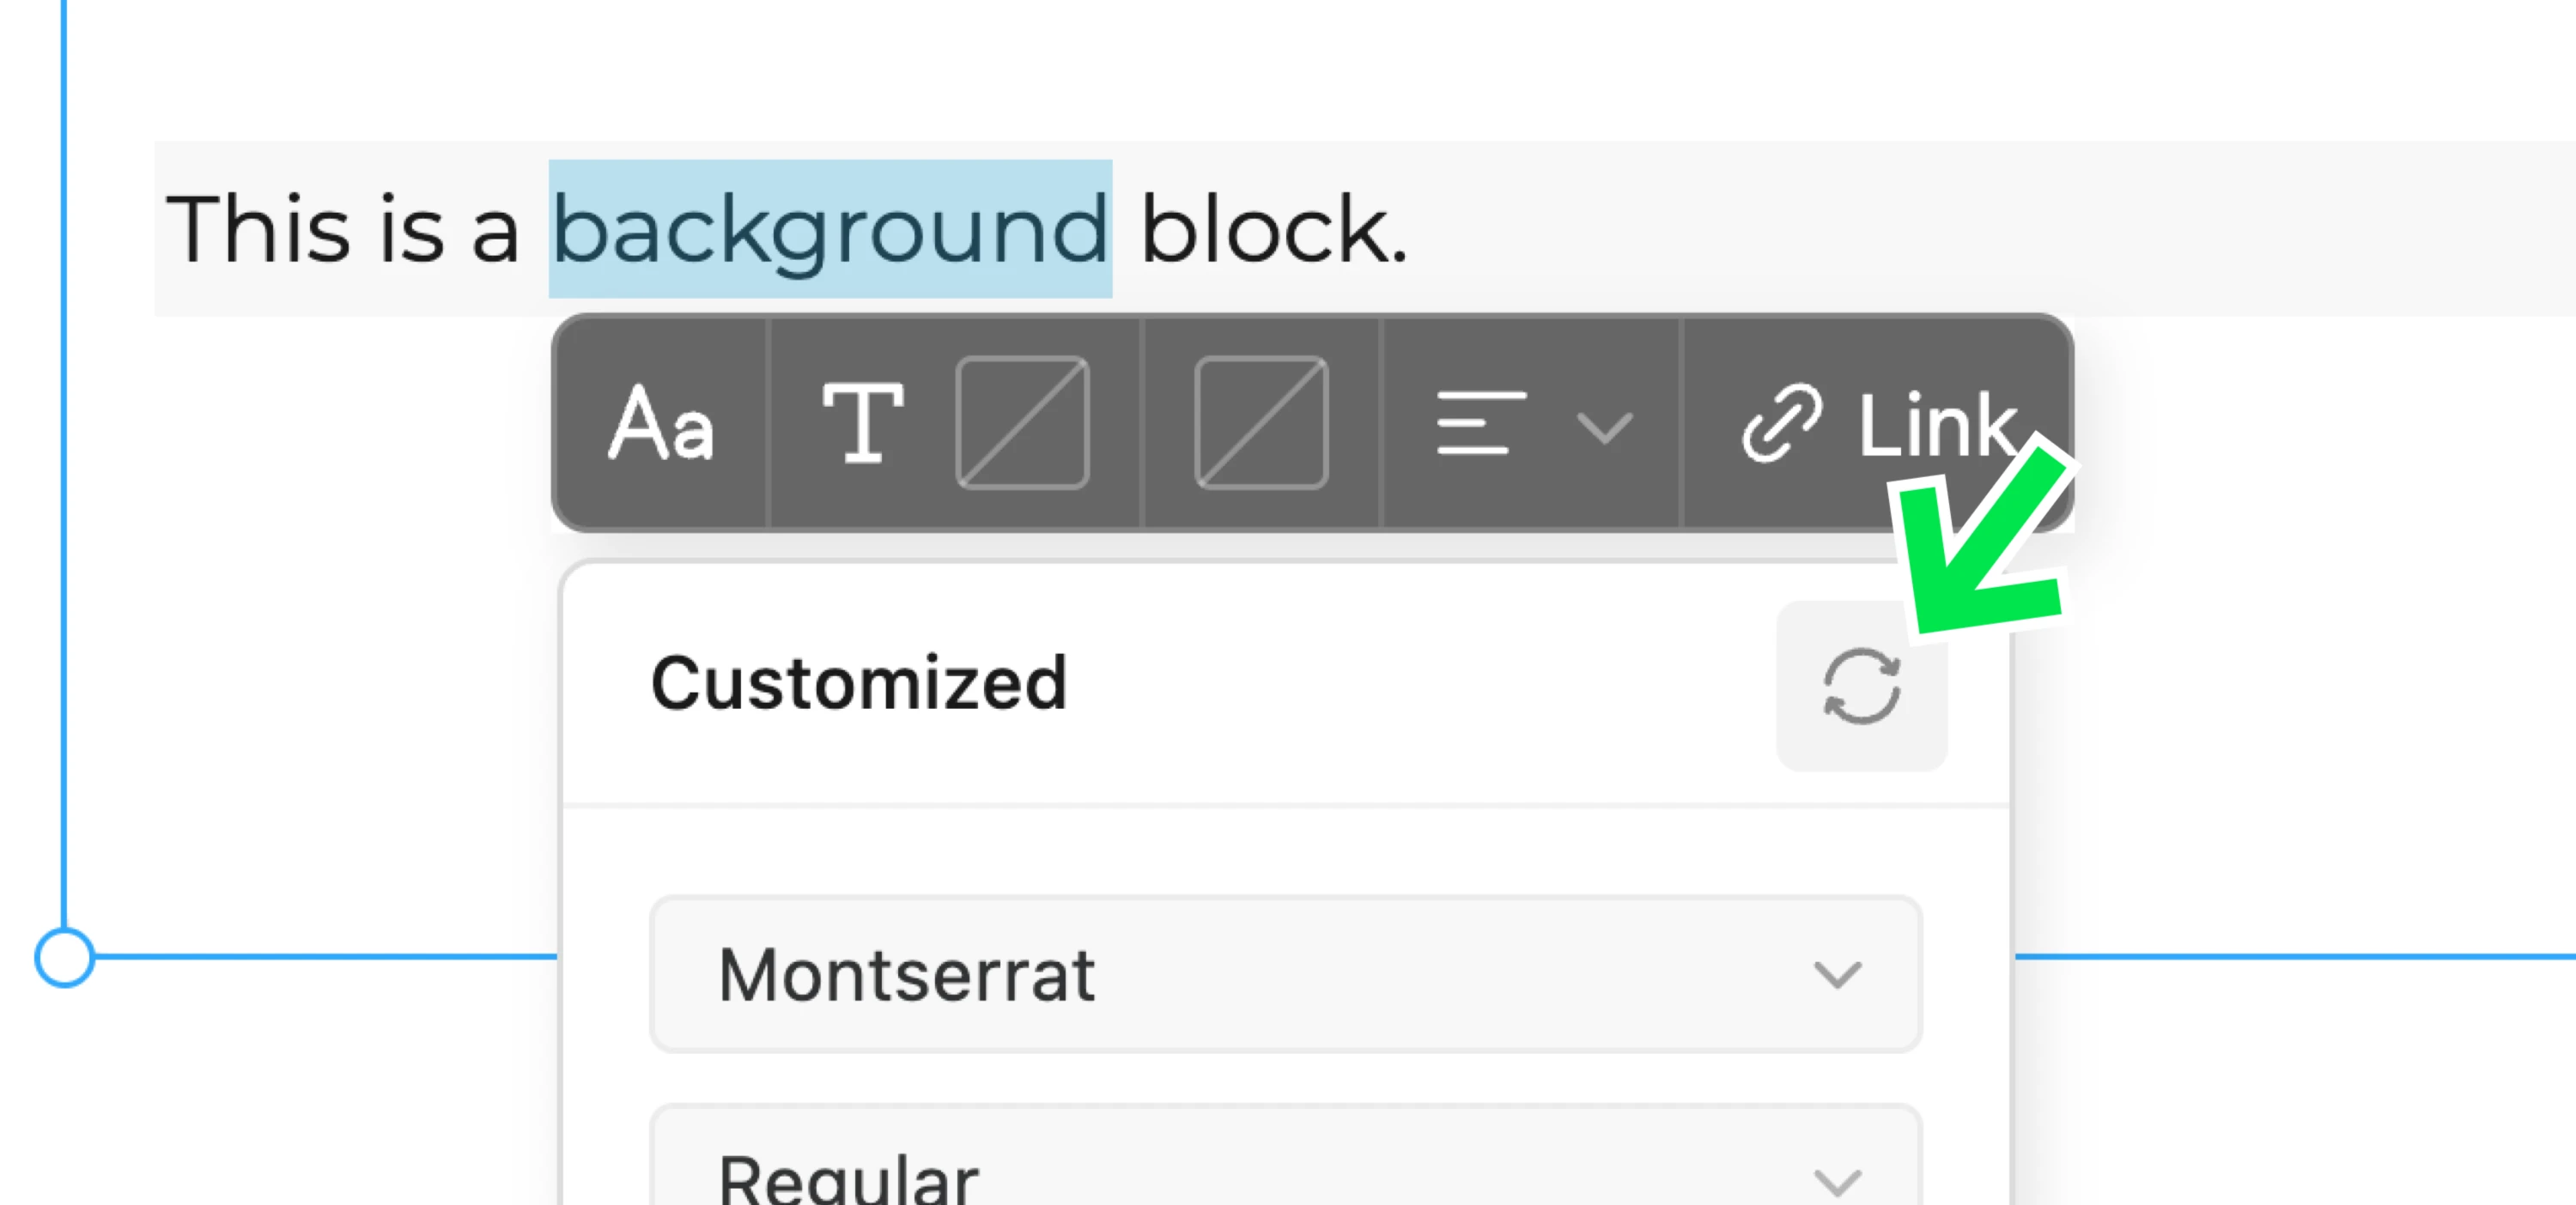Reset styles with the circular arrows icon
Image resolution: width=2576 pixels, height=1205 pixels.
point(1861,687)
